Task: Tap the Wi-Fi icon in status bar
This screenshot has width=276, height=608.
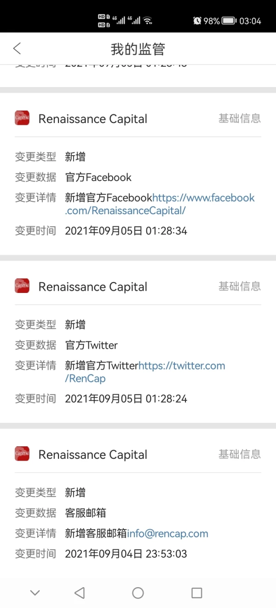Action: (148, 21)
